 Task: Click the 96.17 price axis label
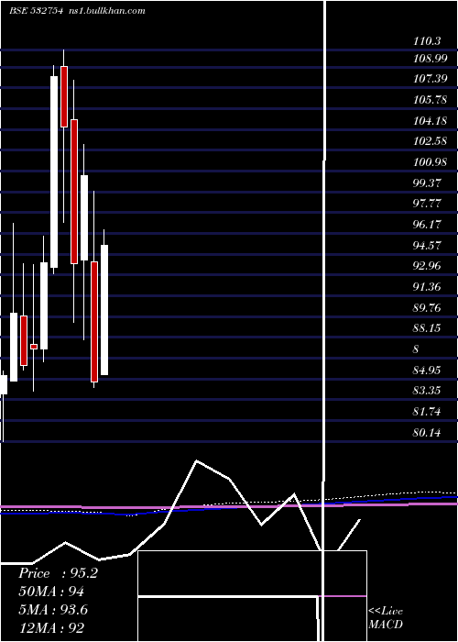point(427,225)
